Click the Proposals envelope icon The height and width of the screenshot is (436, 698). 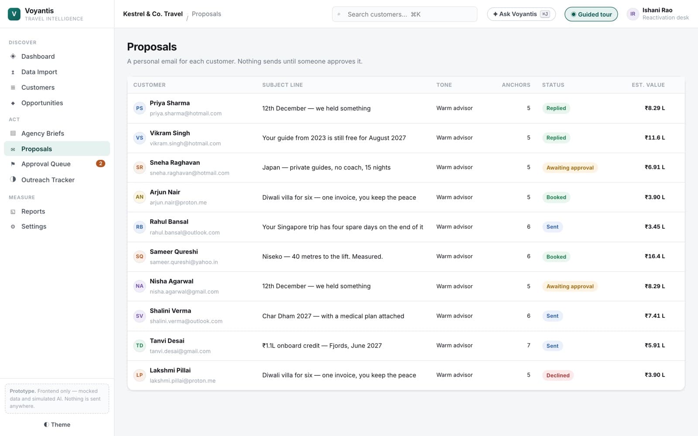click(13, 149)
